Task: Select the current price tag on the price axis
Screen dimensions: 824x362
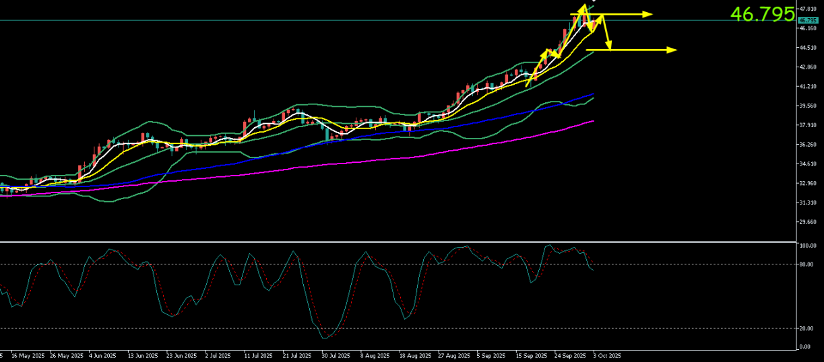Action: (x=807, y=21)
